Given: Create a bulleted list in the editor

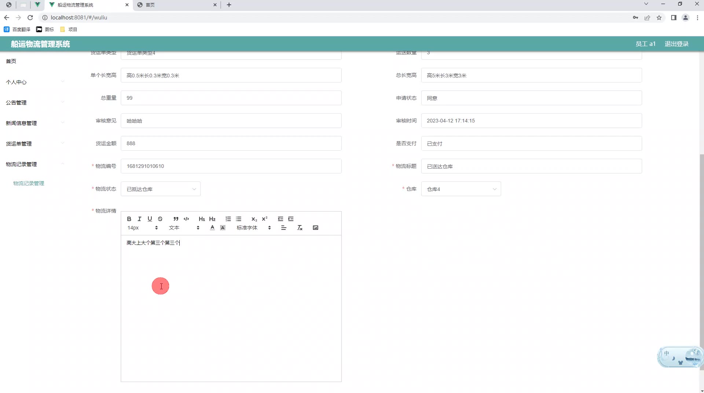Looking at the screenshot, I should (239, 219).
